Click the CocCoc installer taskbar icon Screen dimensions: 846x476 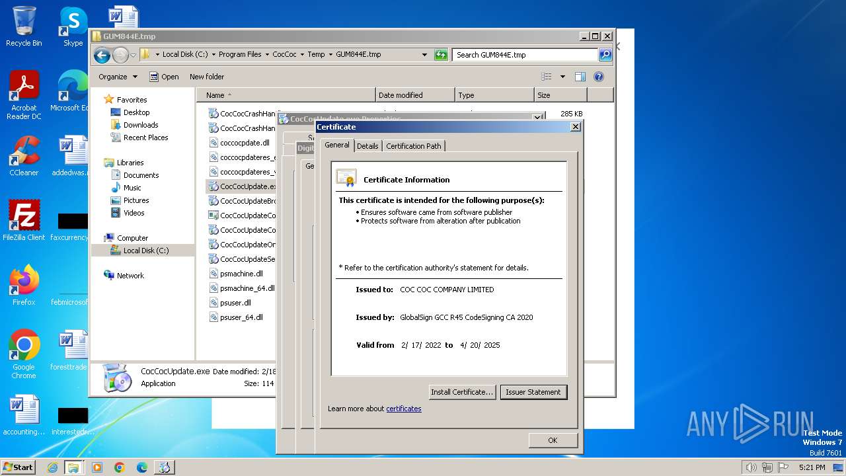[164, 467]
